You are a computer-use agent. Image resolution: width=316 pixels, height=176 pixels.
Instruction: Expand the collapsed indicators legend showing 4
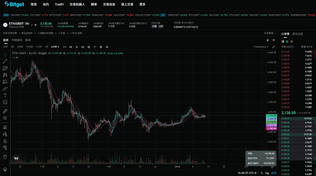coord(15,58)
